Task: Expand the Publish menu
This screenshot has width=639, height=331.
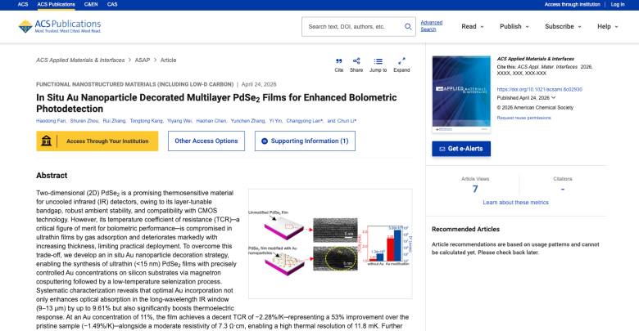Action: click(x=514, y=26)
